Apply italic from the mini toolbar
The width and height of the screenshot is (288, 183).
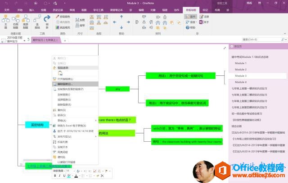click(59, 176)
